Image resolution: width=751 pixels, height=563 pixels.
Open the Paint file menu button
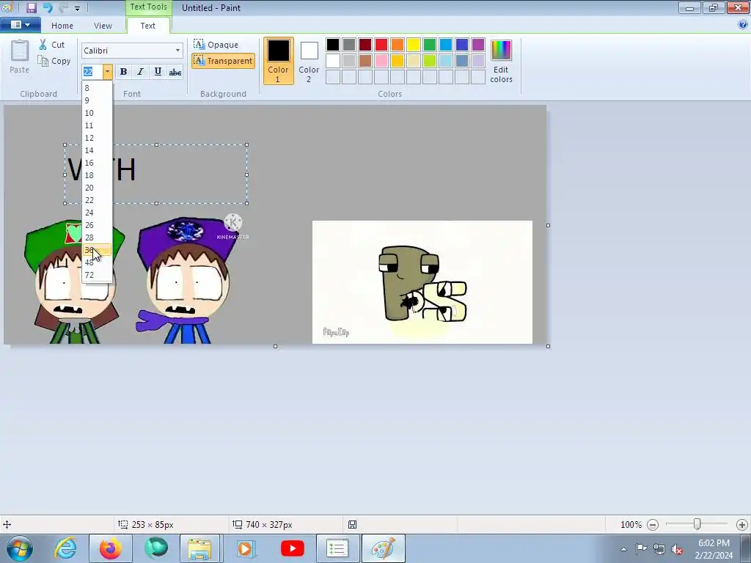pos(20,25)
